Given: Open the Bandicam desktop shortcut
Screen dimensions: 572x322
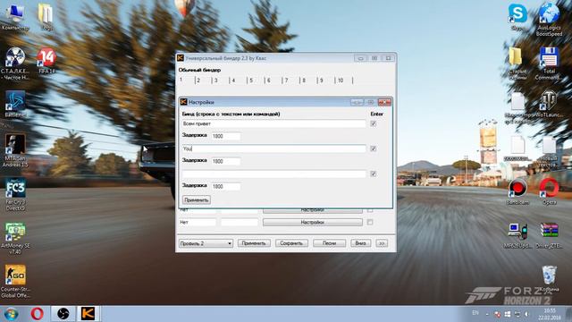Looking at the screenshot, I should point(517,191).
